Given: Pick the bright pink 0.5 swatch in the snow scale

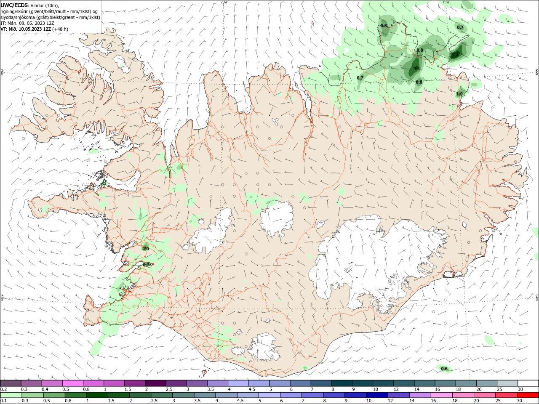Looking at the screenshot, I should [73, 383].
